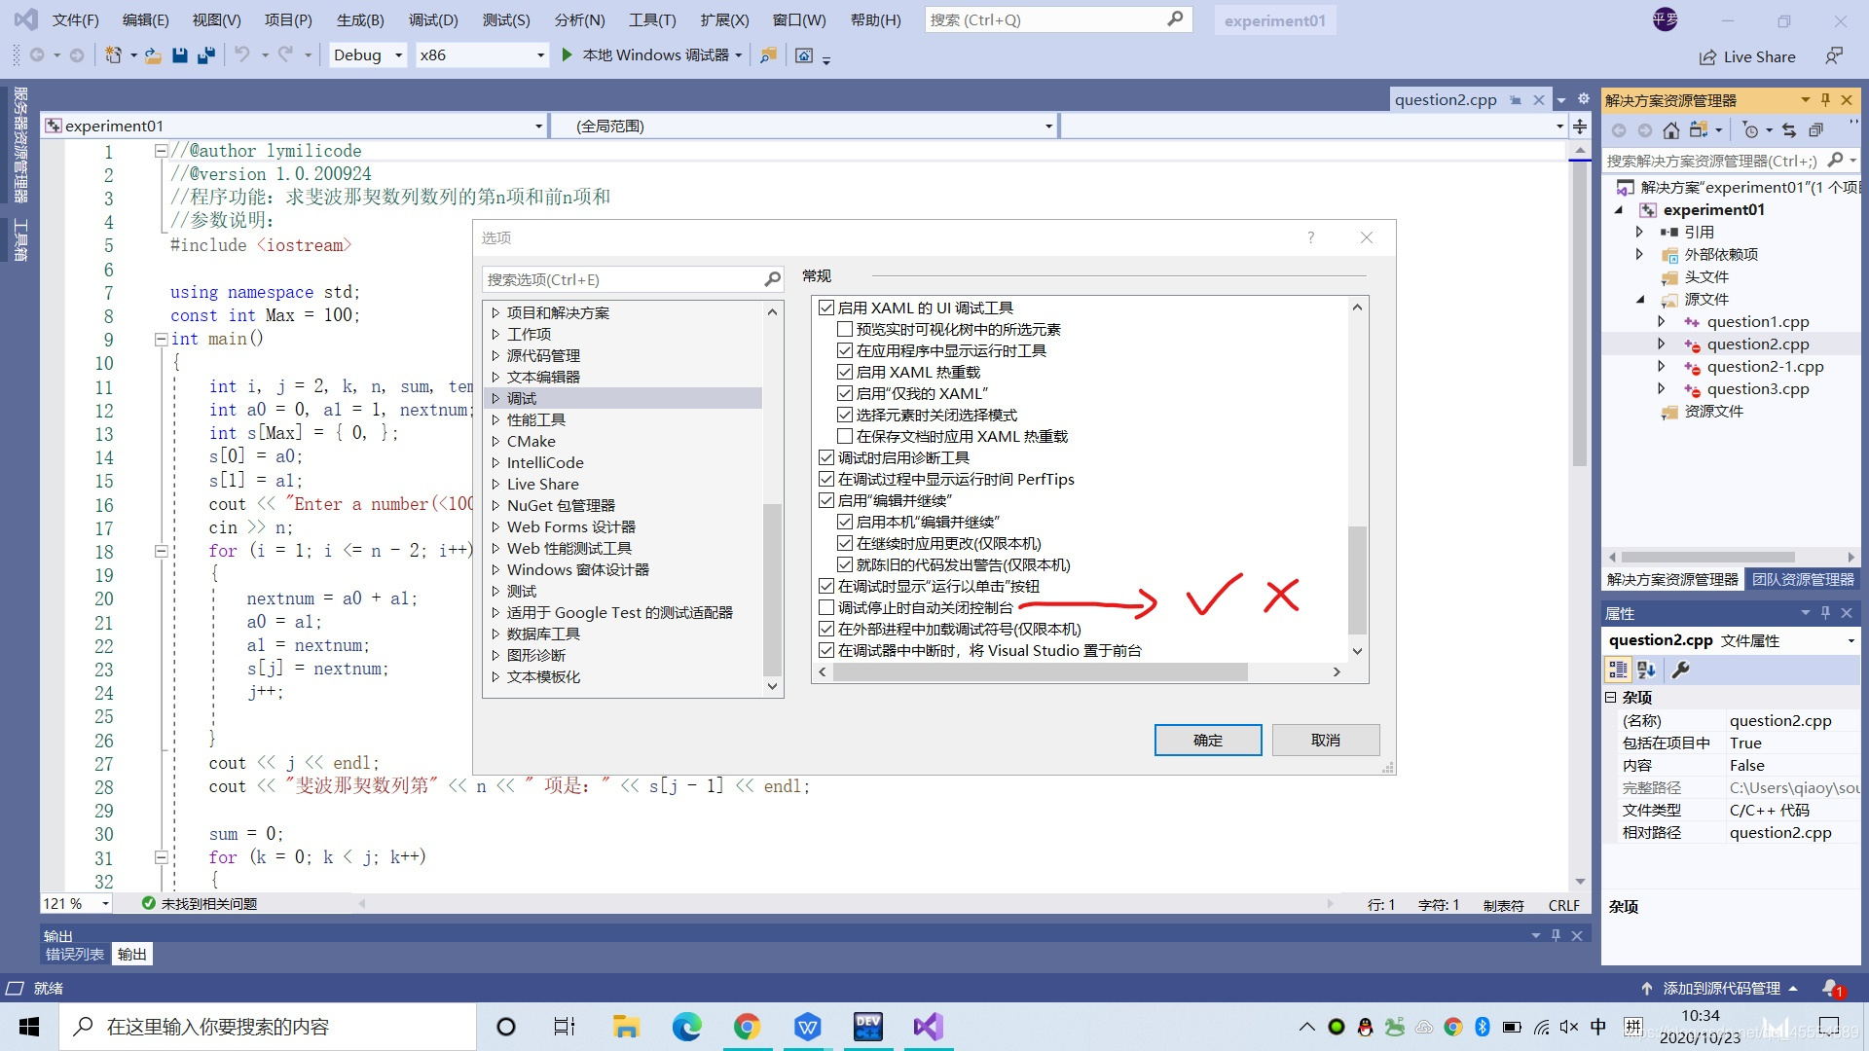Click the Categorized view icon in Properties

point(1618,670)
